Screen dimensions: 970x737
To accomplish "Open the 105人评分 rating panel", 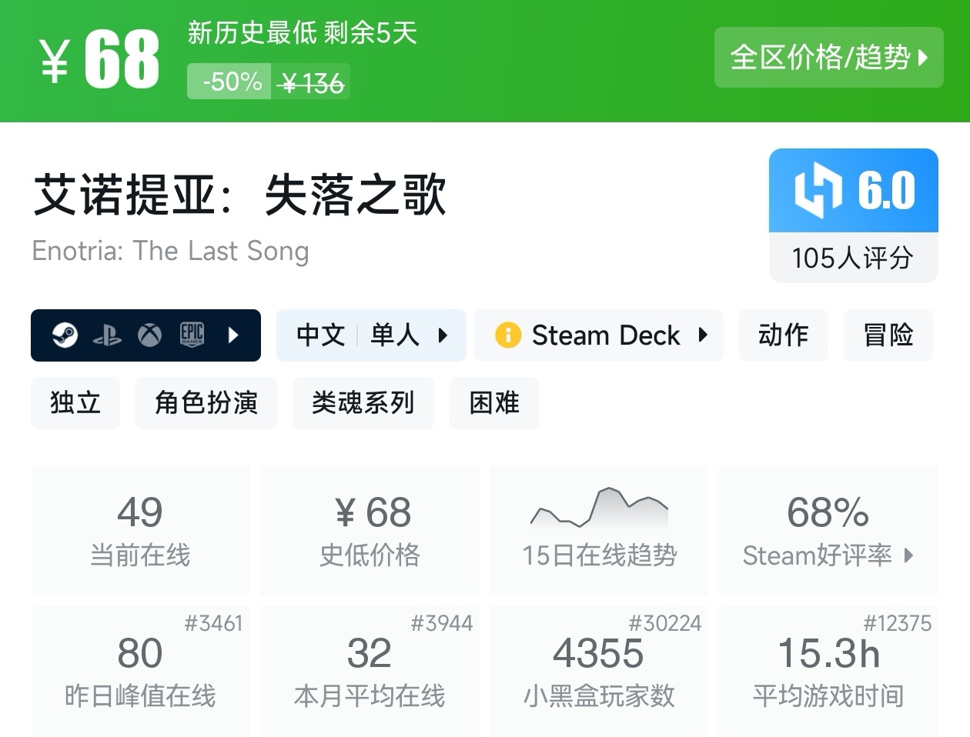I will [x=853, y=258].
